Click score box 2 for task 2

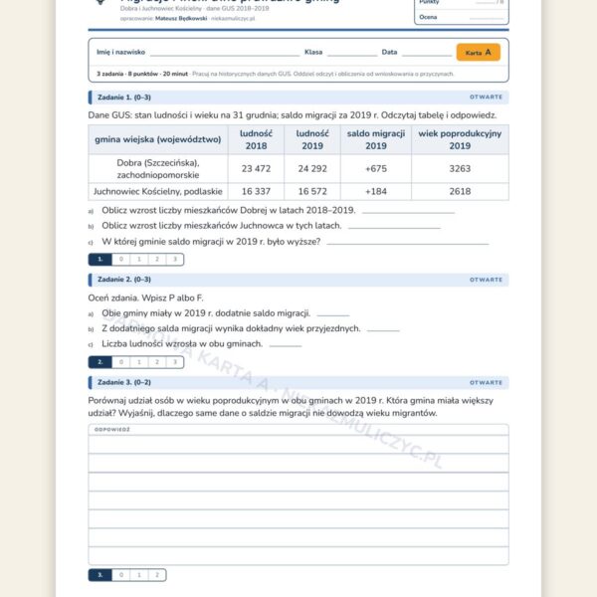coord(157,362)
